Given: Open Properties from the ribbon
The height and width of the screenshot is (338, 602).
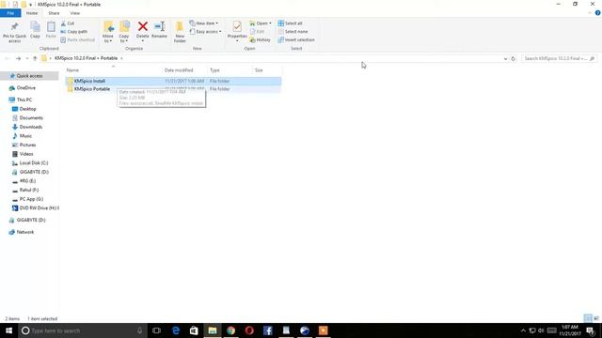Looking at the screenshot, I should coord(237,31).
